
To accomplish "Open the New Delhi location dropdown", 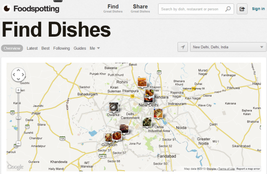I will (228, 47).
